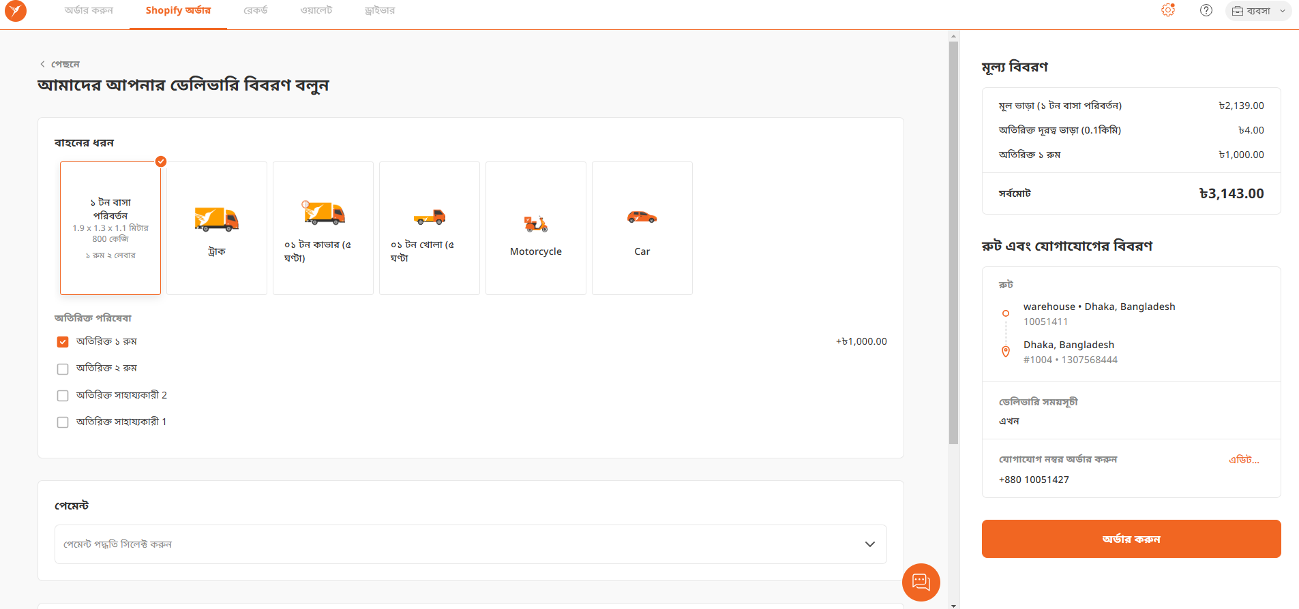1299x609 pixels.
Task: Click briefcase icon in ব্যবসা account button
Action: pyautogui.click(x=1238, y=11)
